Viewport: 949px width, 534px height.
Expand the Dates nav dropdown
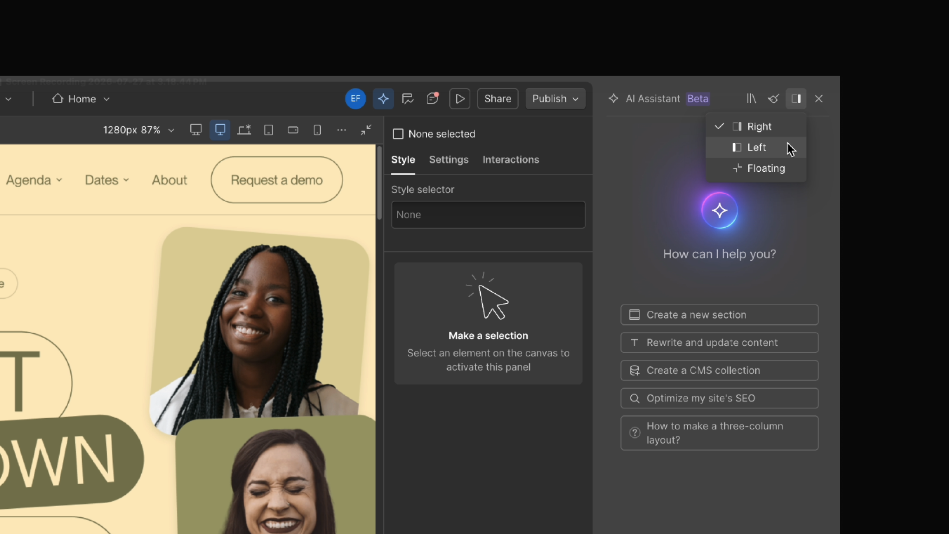tap(126, 180)
